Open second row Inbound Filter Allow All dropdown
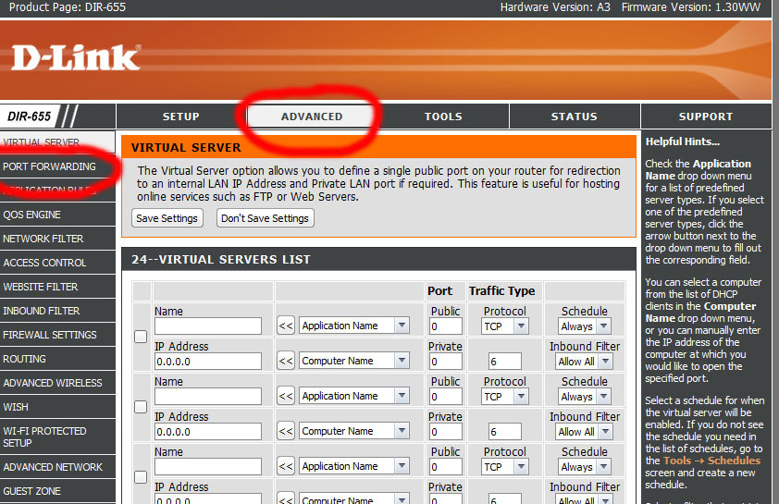This screenshot has width=779, height=504. 584,432
